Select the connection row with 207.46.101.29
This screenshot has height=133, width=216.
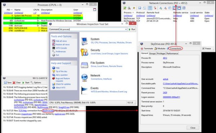tap(168, 21)
